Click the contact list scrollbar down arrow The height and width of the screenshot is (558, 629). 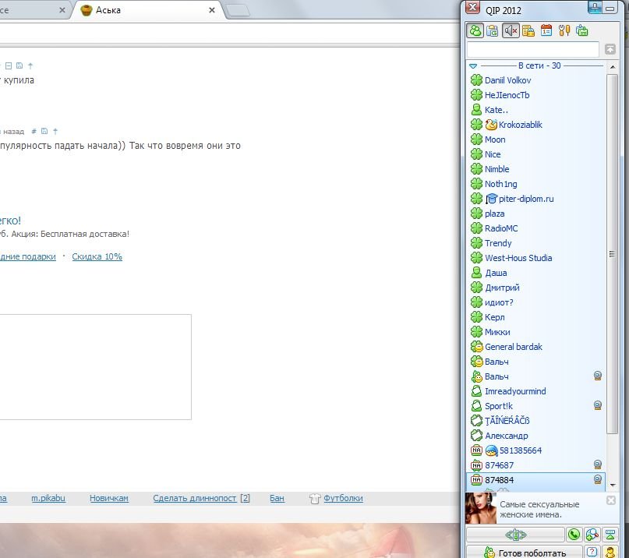pyautogui.click(x=613, y=484)
